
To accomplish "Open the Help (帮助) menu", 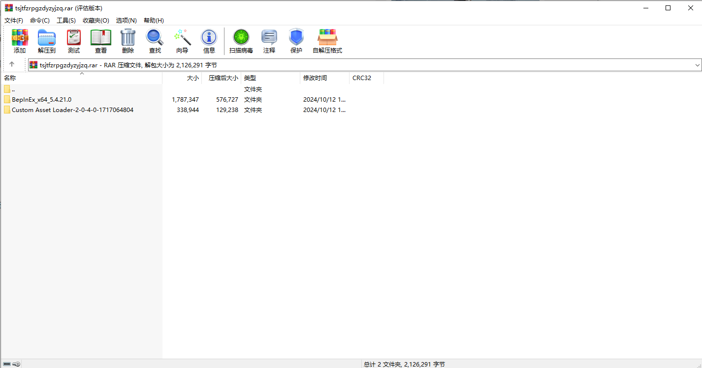I will tap(154, 20).
